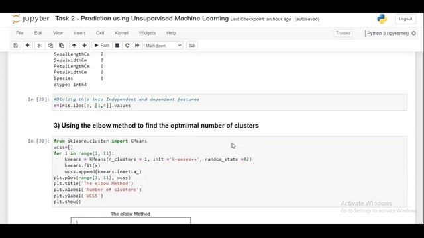Click the elbow method markdown heading

[x=156, y=126]
